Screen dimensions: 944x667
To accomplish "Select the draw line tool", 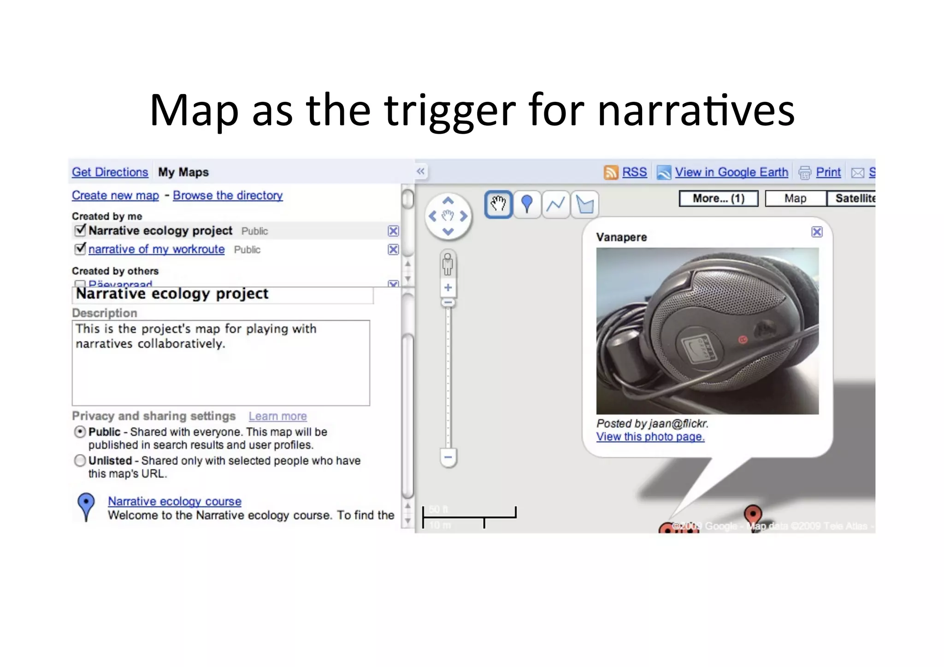I will (x=555, y=204).
